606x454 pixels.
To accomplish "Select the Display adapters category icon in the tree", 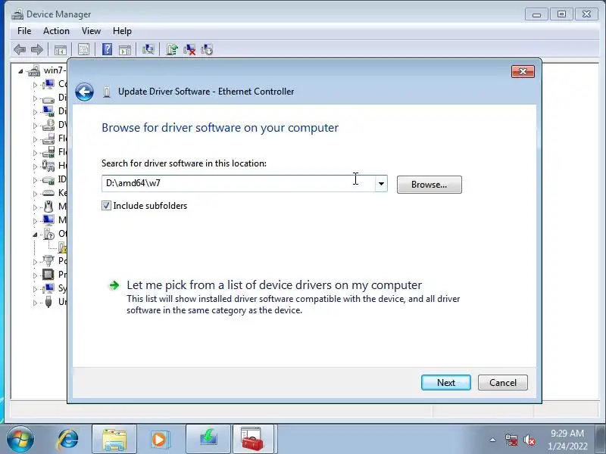I will (48, 111).
